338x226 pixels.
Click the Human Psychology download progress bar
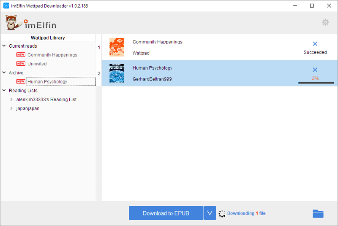pyautogui.click(x=316, y=83)
